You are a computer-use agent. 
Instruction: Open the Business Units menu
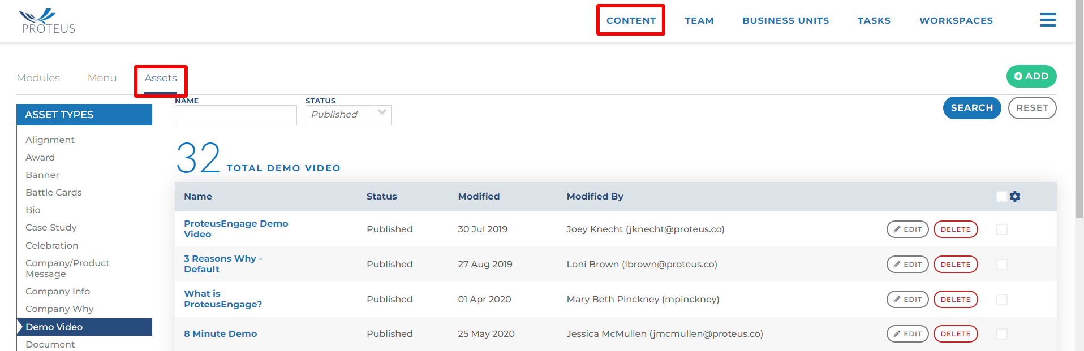(785, 20)
